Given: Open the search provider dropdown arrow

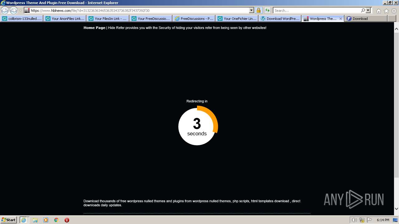Looking at the screenshot, I should pyautogui.click(x=368, y=10).
